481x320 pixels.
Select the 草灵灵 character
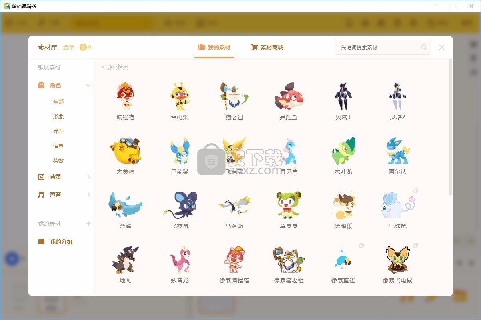(289, 205)
